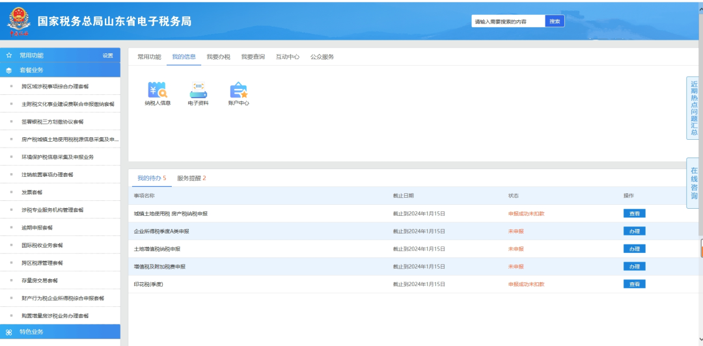The image size is (703, 346).
Task: Select the 我的信息 tab
Action: pyautogui.click(x=184, y=57)
